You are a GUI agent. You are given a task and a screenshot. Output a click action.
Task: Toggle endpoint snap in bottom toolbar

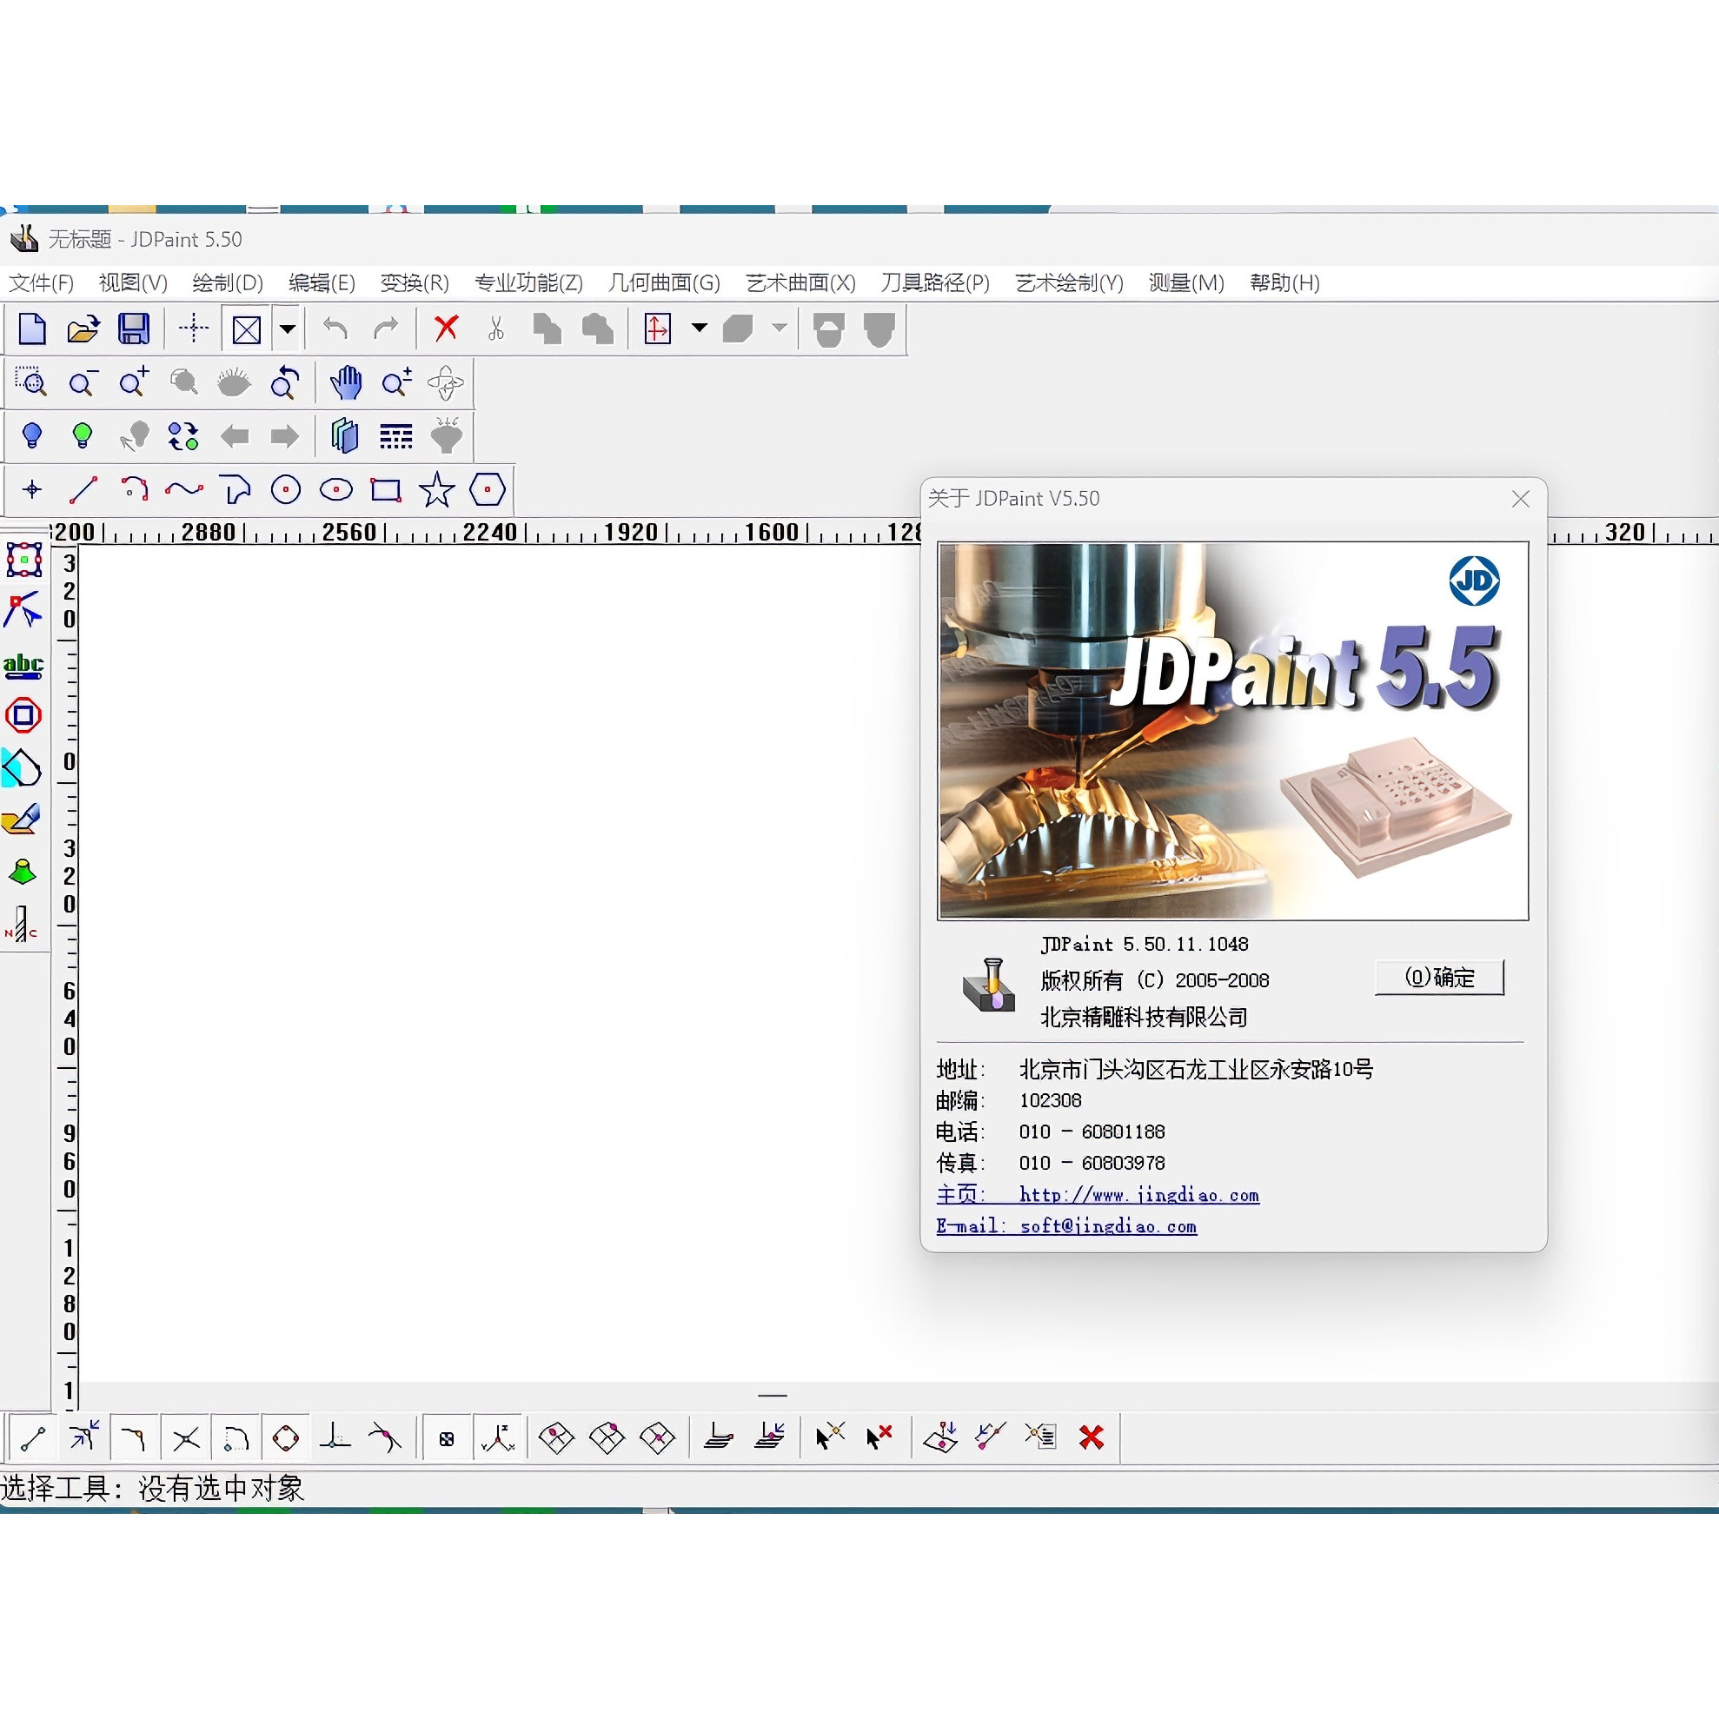(33, 1437)
